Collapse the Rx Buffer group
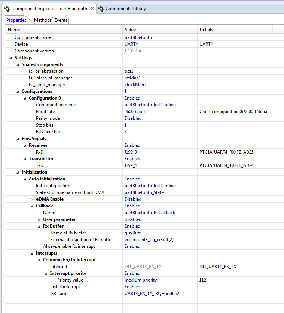This screenshot has width=284, height=313. 39,226
